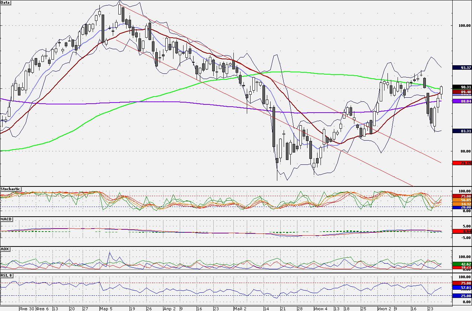The width and height of the screenshot is (472, 311).
Task: Select the Data panel label
Action: click(x=6, y=3)
